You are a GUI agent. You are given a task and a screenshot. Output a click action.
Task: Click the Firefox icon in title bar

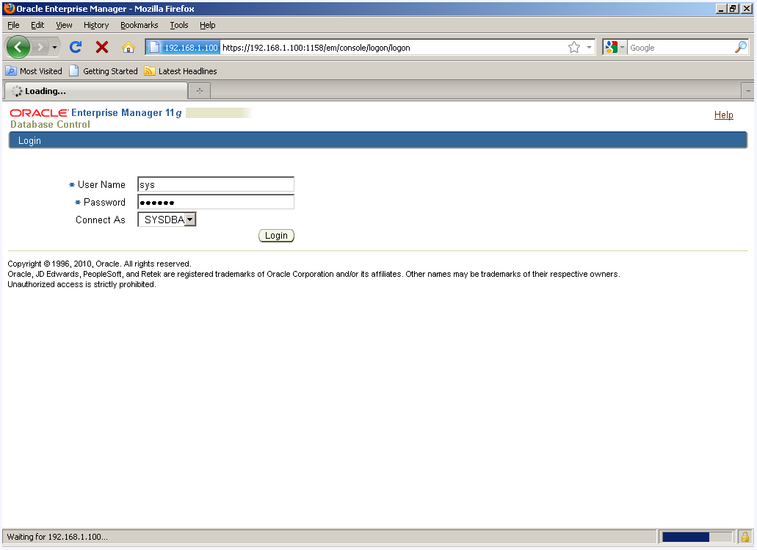(x=9, y=8)
